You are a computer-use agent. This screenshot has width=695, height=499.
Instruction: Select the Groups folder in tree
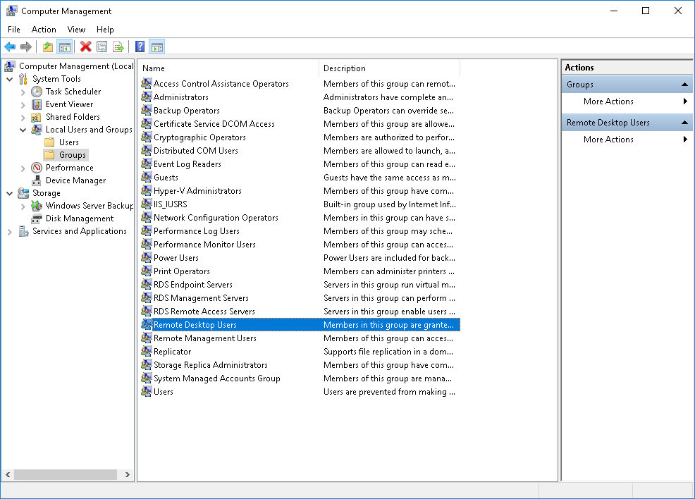66,155
